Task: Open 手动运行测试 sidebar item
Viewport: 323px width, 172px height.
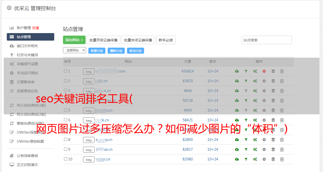Action: point(27,73)
